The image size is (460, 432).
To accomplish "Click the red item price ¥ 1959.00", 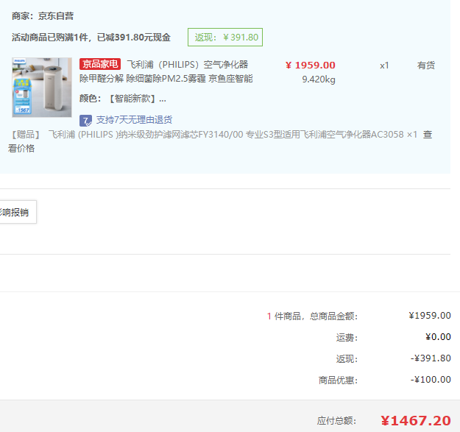I will (x=311, y=65).
